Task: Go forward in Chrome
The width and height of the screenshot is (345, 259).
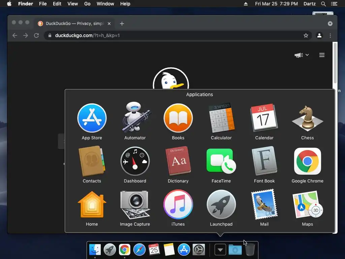Action: tap(26, 35)
